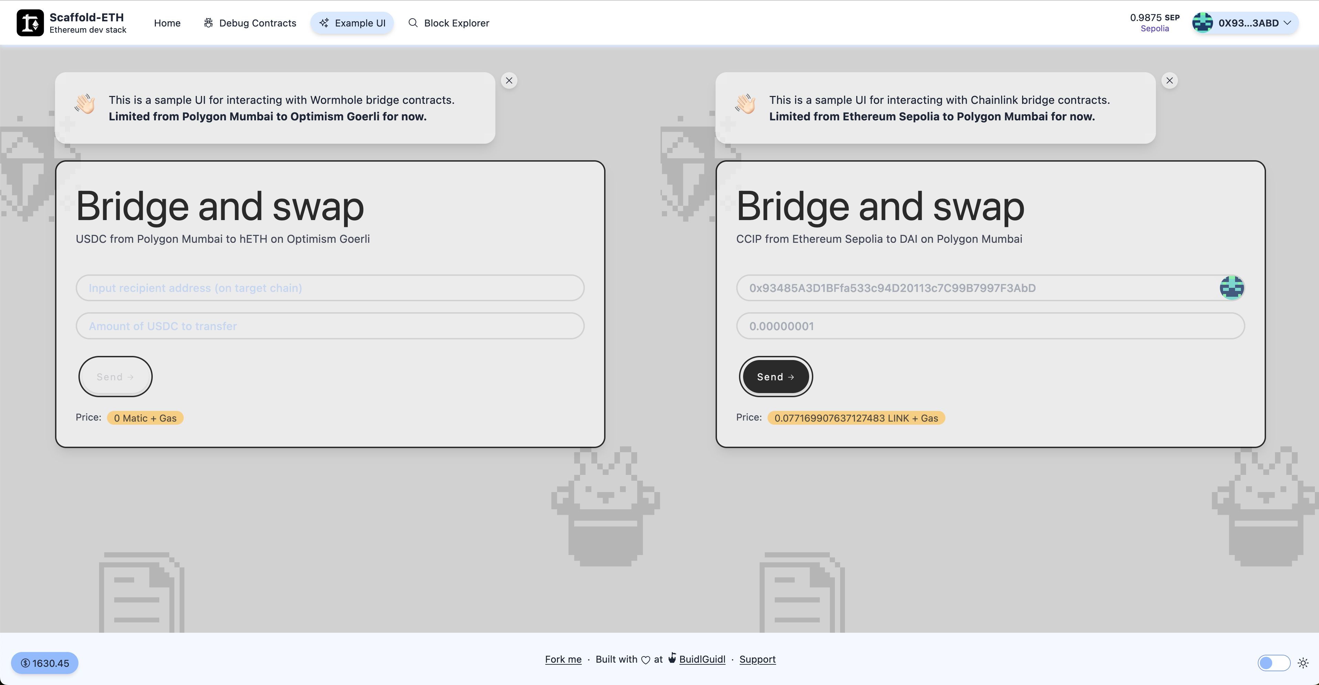This screenshot has width=1319, height=685.
Task: Click the Debug Contracts bug icon
Action: click(x=208, y=23)
